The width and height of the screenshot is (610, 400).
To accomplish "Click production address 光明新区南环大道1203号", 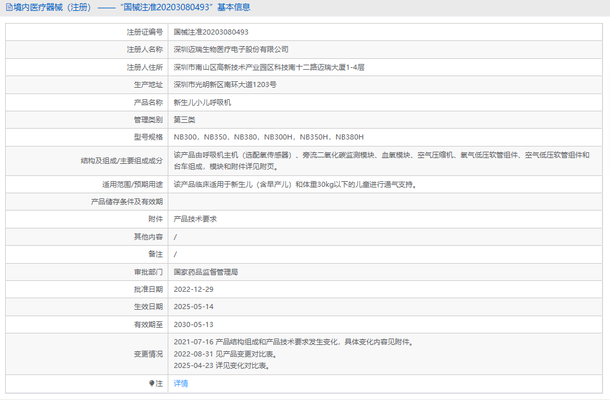I will 225,84.
